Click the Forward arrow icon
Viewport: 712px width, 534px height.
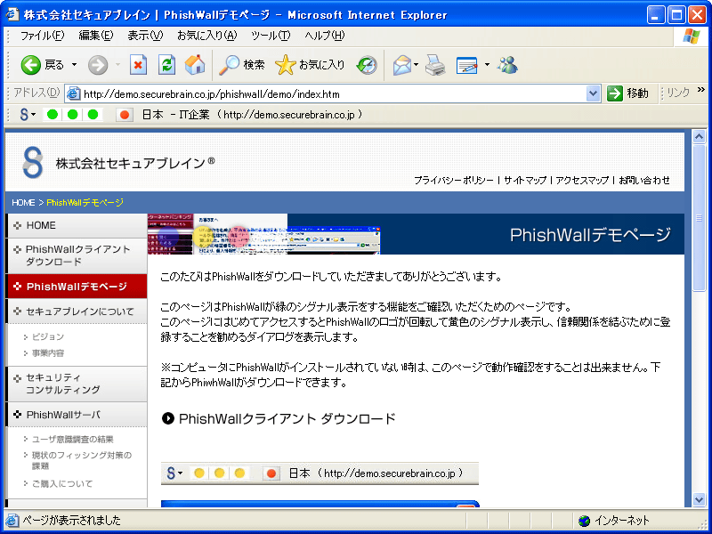[x=98, y=65]
